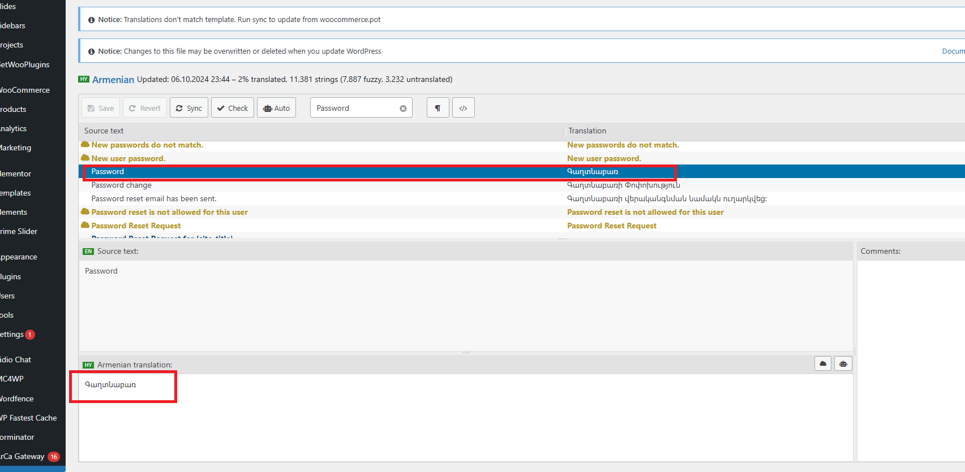Click the cloud suggestion icon above the translation
Screen dimensions: 965x472
tap(823, 363)
